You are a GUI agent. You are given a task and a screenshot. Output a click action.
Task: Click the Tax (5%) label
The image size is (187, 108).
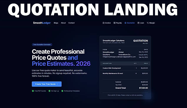(118, 85)
